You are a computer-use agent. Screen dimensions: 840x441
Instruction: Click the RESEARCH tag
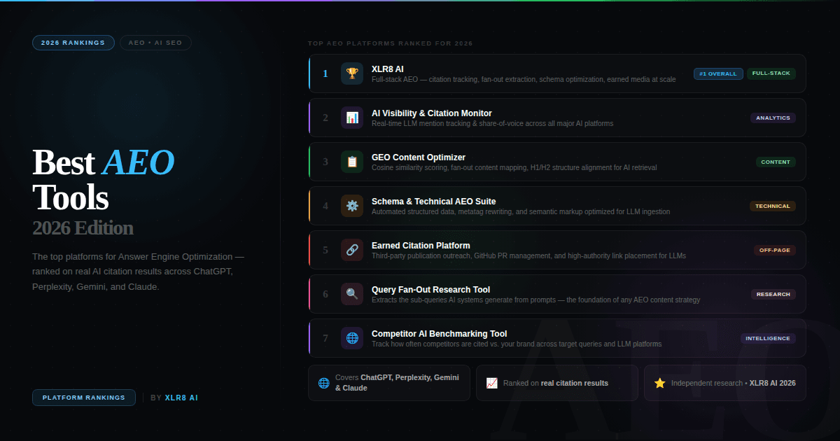[x=773, y=294]
